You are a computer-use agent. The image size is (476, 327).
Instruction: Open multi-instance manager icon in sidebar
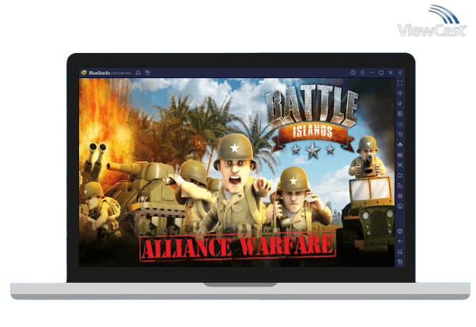click(400, 186)
